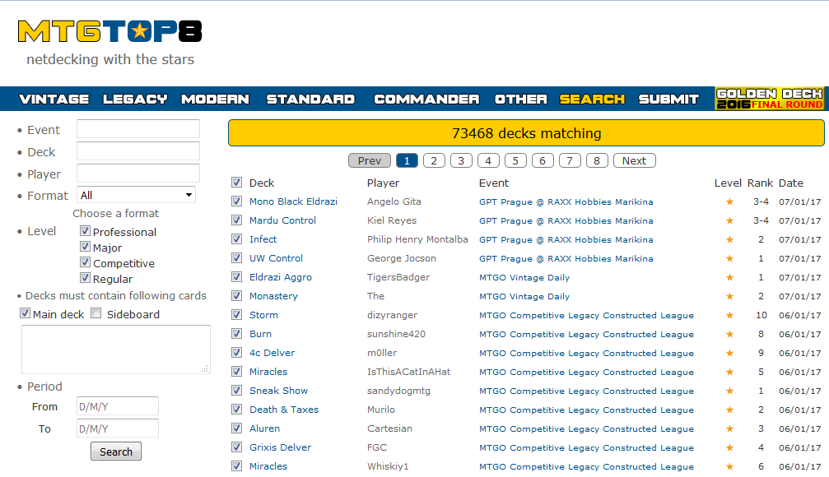Click the level star for Mono Black Eldrazi
The height and width of the screenshot is (477, 829).
coord(729,201)
